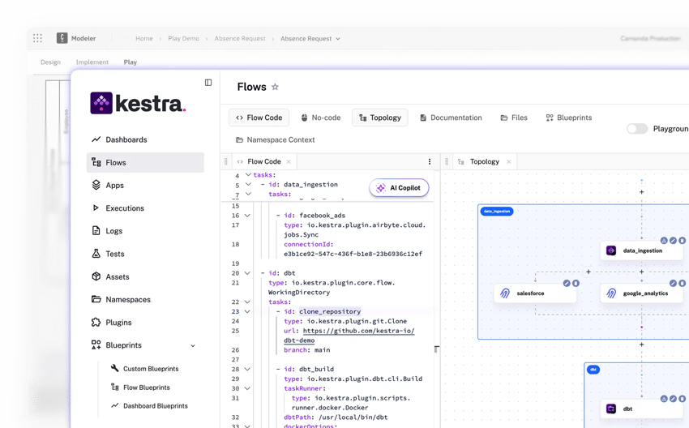This screenshot has width=689, height=428.
Task: Open the three-dot menu in the Flow Code editor
Action: coord(430,162)
